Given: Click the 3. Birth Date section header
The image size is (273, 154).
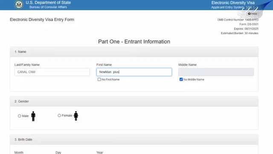Looking at the screenshot, I should [x=134, y=139].
